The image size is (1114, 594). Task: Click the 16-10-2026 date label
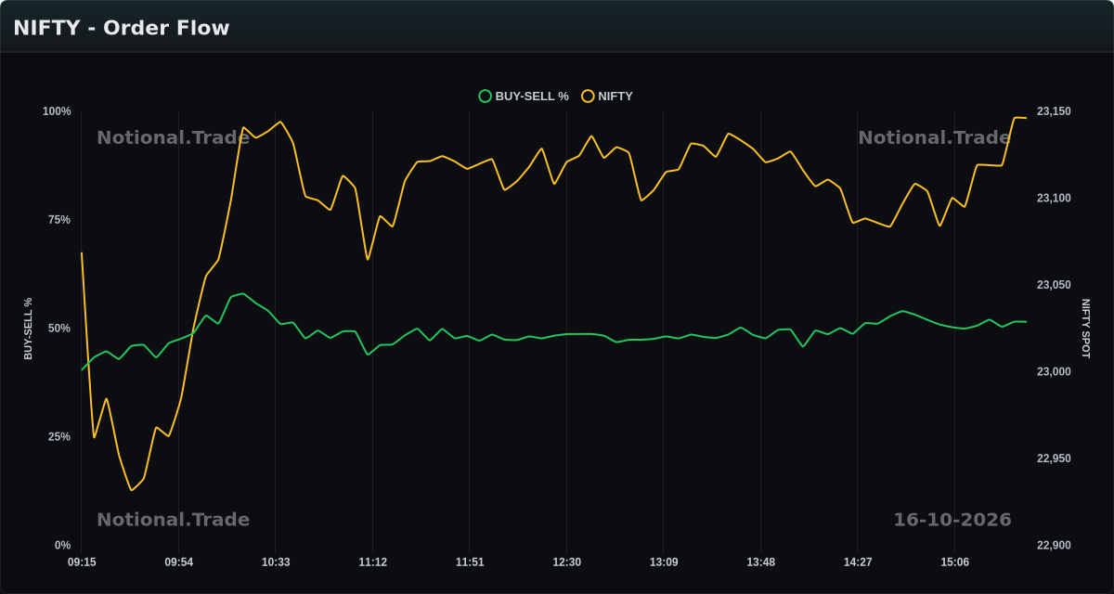tap(952, 520)
